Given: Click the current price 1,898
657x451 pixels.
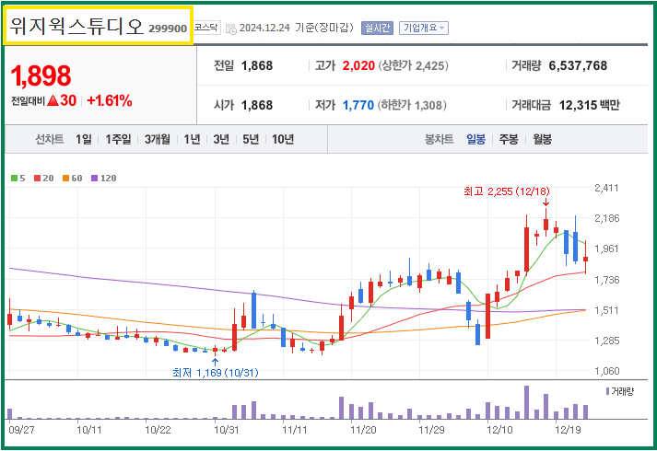Looking at the screenshot, I should tap(41, 75).
